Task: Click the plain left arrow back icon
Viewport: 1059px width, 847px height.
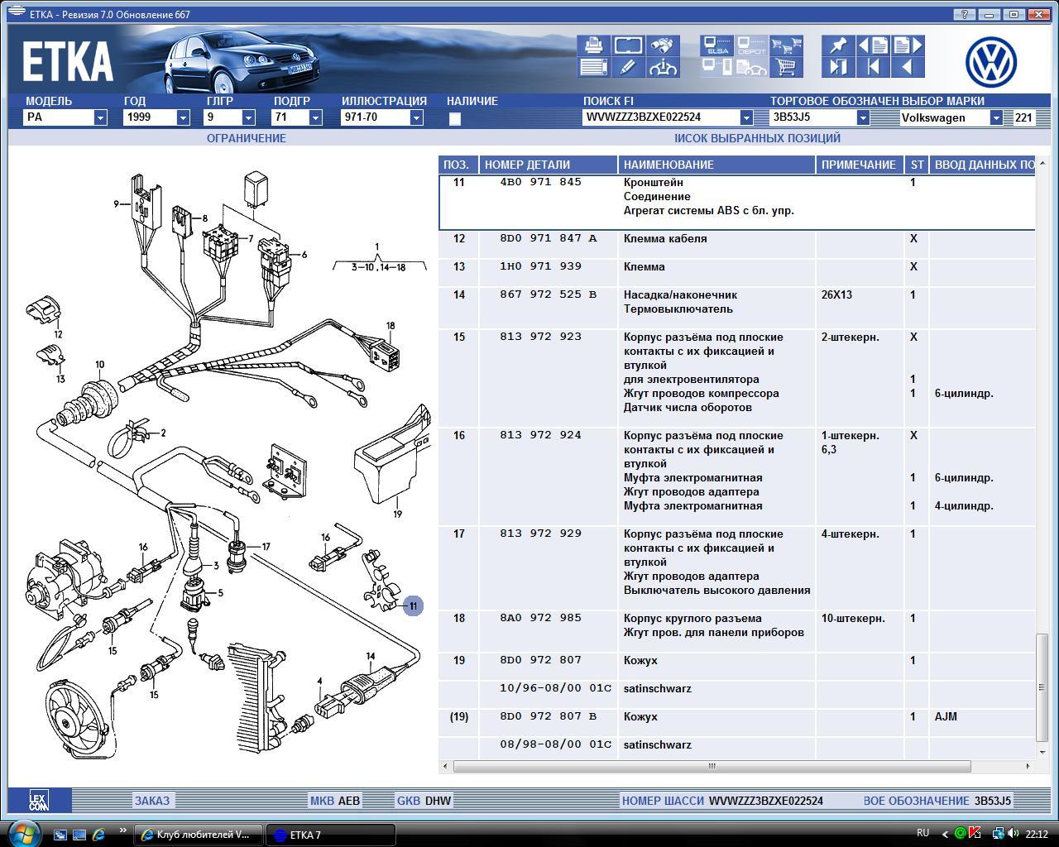Action: coord(908,68)
